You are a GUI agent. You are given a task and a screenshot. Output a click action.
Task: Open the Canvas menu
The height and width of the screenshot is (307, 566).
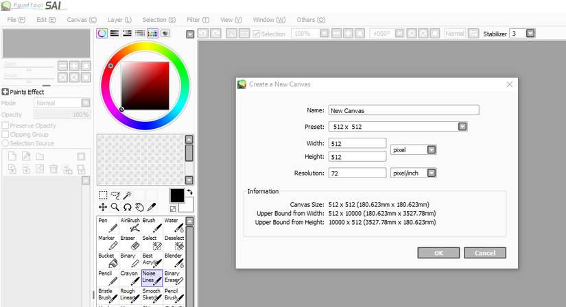[x=82, y=20]
